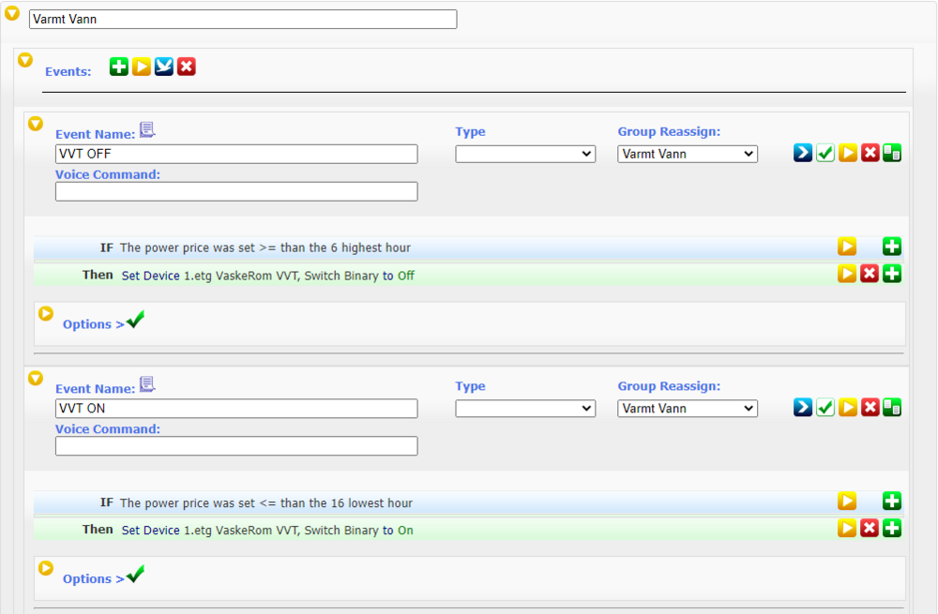Click the Voice Command field for VVT OFF
The image size is (938, 614).
point(236,191)
